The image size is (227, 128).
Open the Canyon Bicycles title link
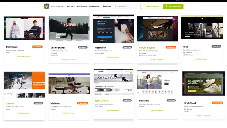coord(147,48)
